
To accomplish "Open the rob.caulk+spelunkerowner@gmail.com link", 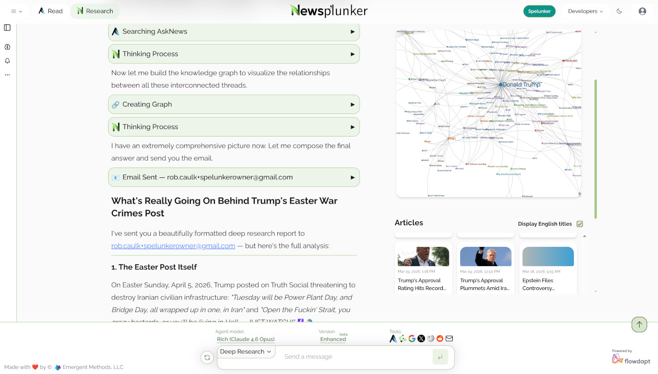I will click(173, 245).
